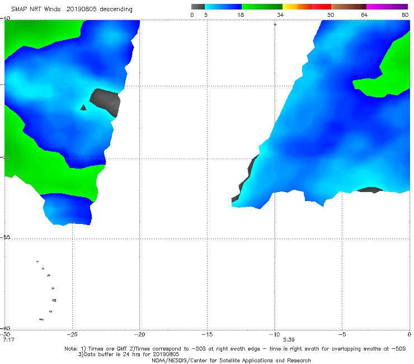Viewport: 414px width, 364px height.
Task: Select the brown 50–64 color bar segment
Action: 349,7
